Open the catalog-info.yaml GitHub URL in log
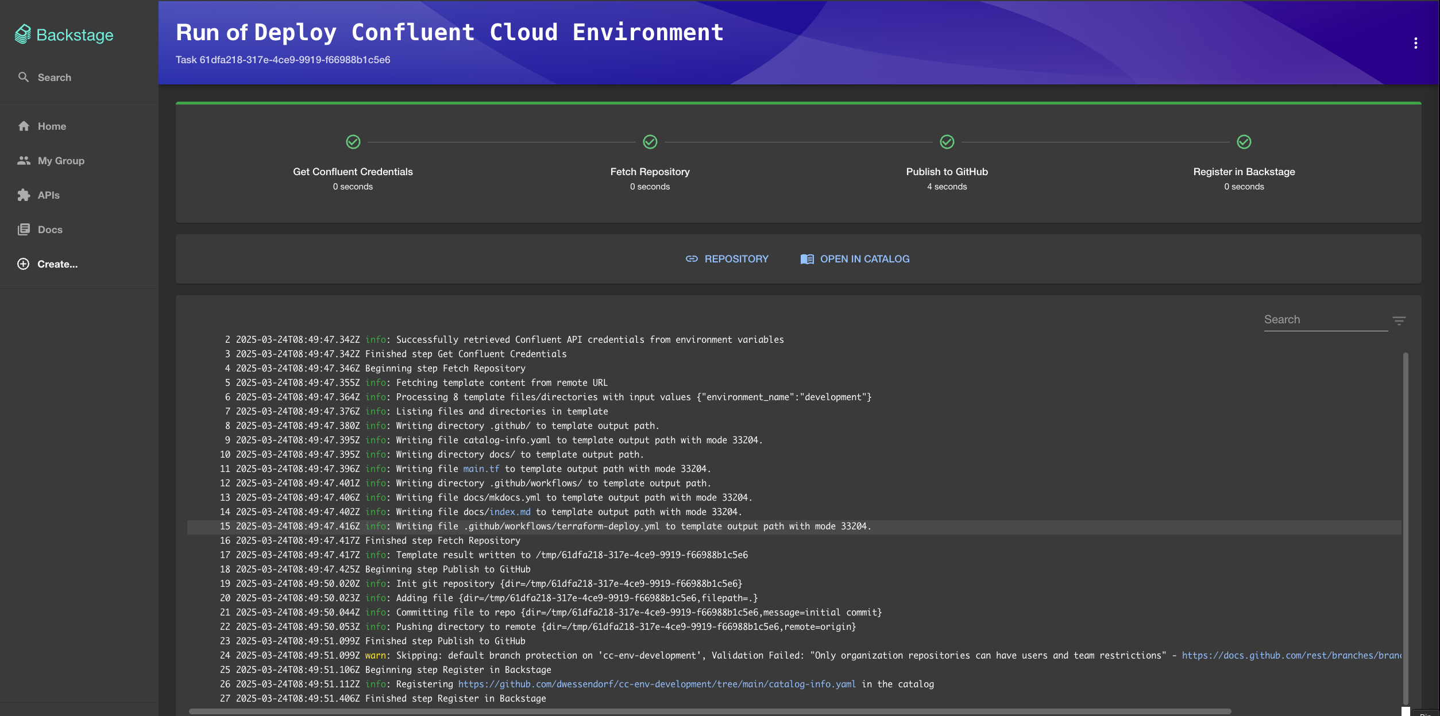Image resolution: width=1440 pixels, height=716 pixels. 657,684
